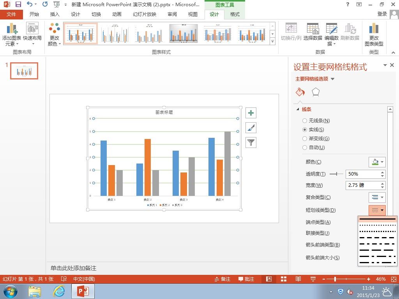Select the Gradient line radio option
The height and width of the screenshot is (299, 399).
(305, 139)
